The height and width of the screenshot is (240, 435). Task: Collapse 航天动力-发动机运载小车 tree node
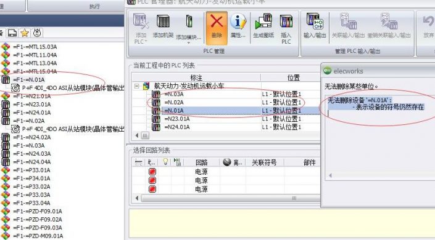[x=136, y=86]
